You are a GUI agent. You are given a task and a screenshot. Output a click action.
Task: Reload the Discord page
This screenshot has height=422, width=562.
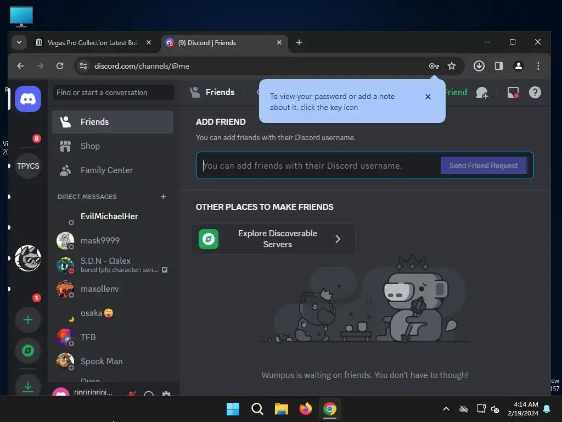[x=60, y=66]
